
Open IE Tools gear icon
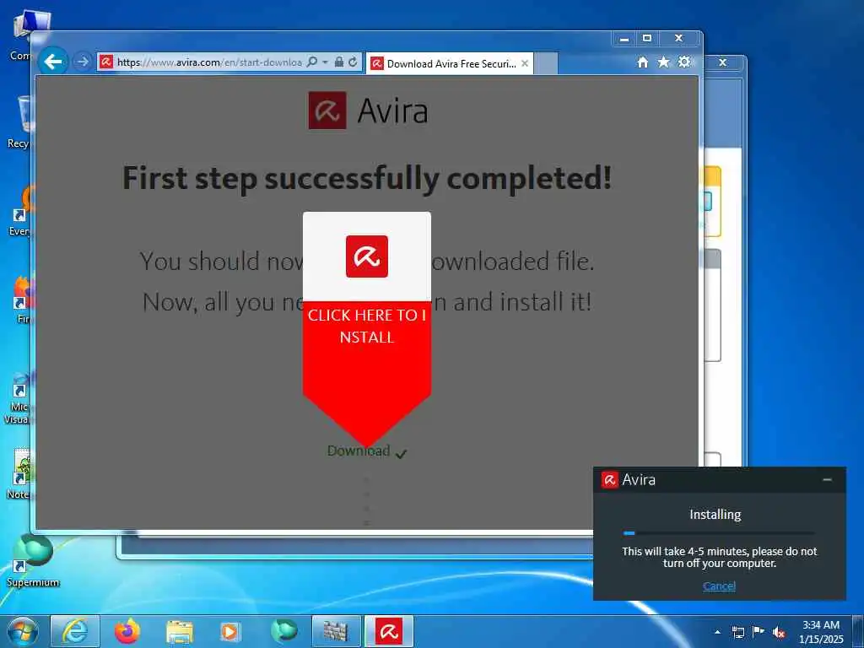684,62
